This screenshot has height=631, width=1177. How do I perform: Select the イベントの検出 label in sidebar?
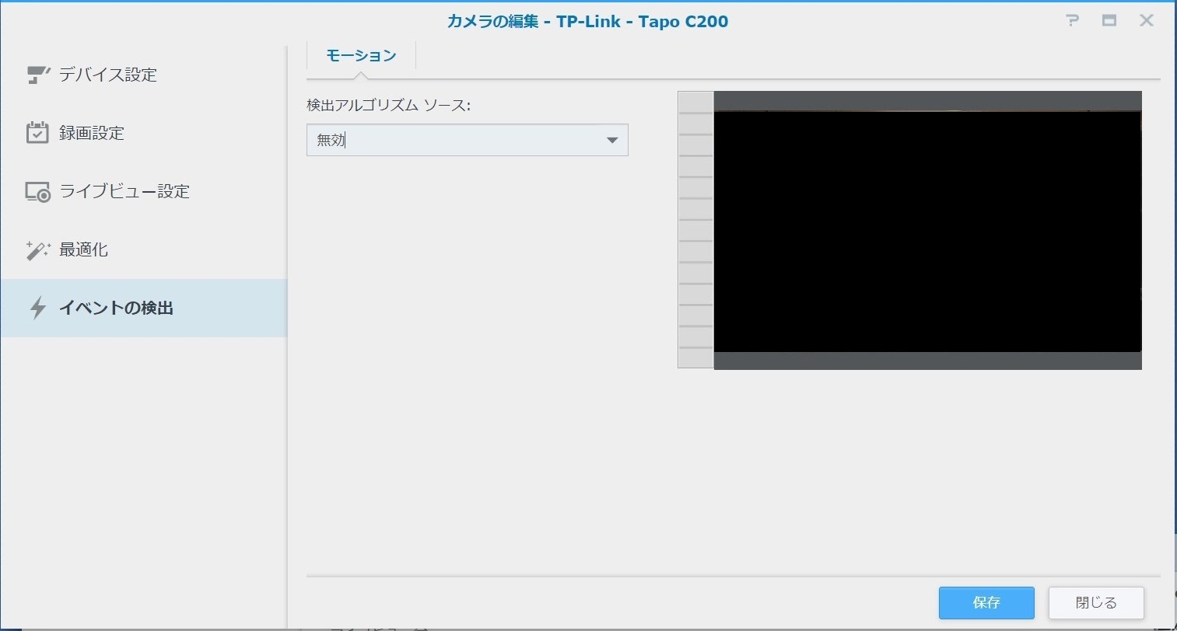(x=116, y=309)
